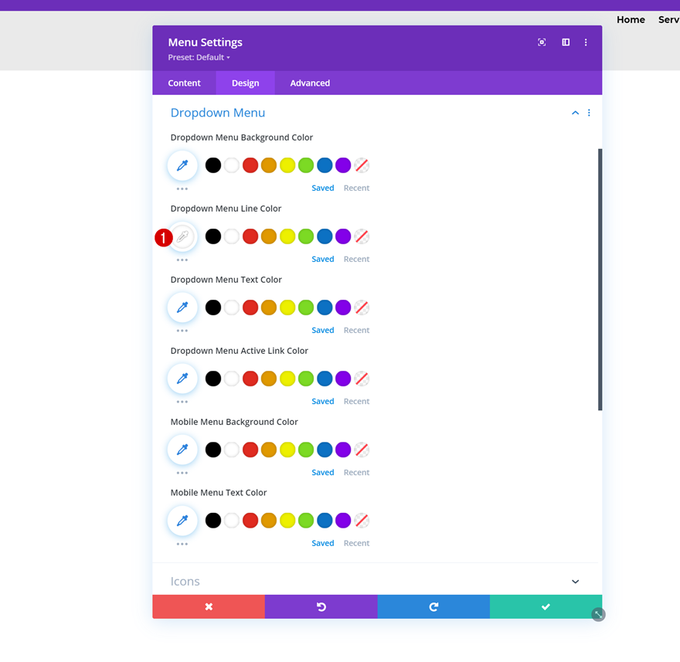This screenshot has width=680, height=662.
Task: Pick red swatch for Dropdown Menu Active Link Color
Action: pos(250,379)
